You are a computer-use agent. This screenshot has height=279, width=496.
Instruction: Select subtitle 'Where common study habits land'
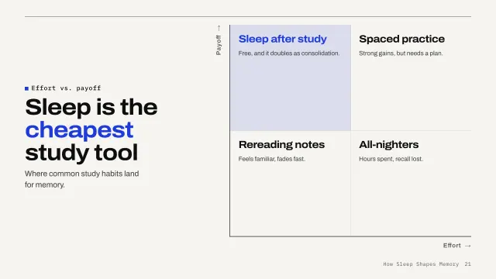(x=81, y=174)
